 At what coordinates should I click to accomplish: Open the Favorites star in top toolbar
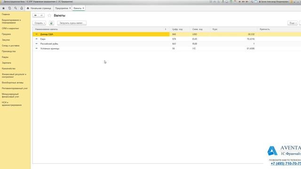coord(3,8)
